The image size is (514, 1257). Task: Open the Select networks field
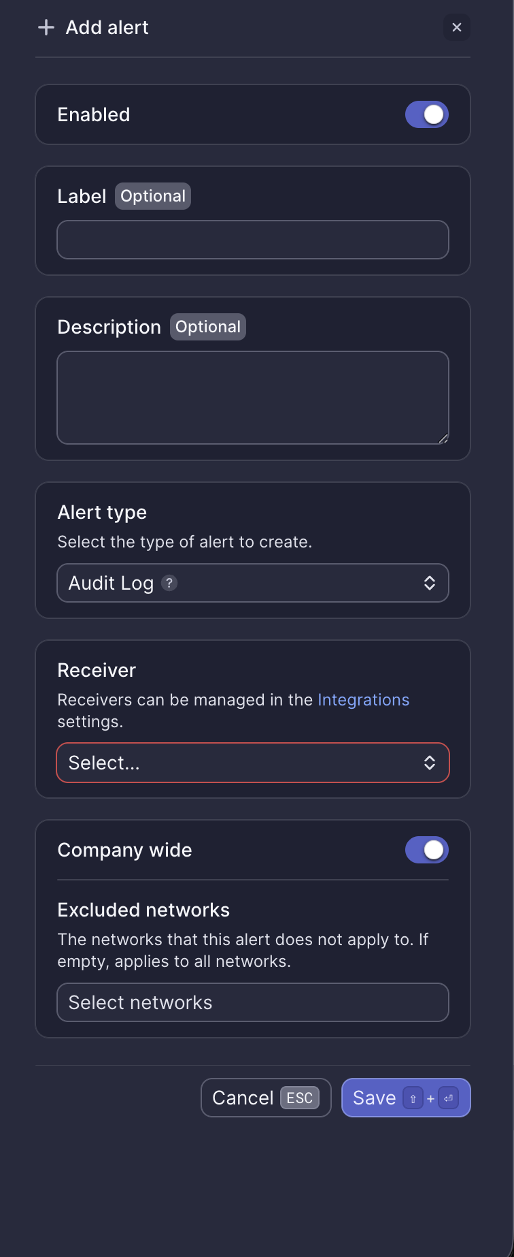pos(253,1002)
